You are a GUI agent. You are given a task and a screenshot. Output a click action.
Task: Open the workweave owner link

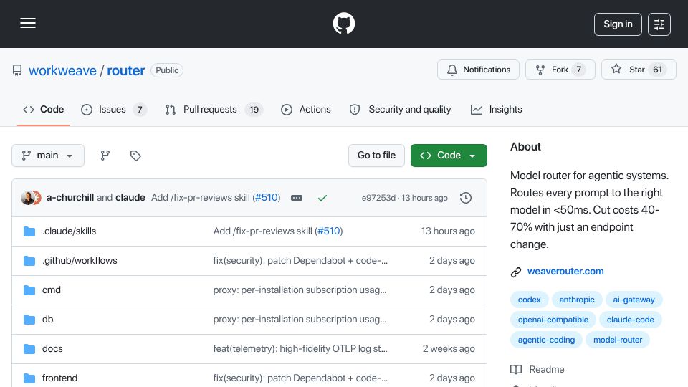(x=62, y=71)
